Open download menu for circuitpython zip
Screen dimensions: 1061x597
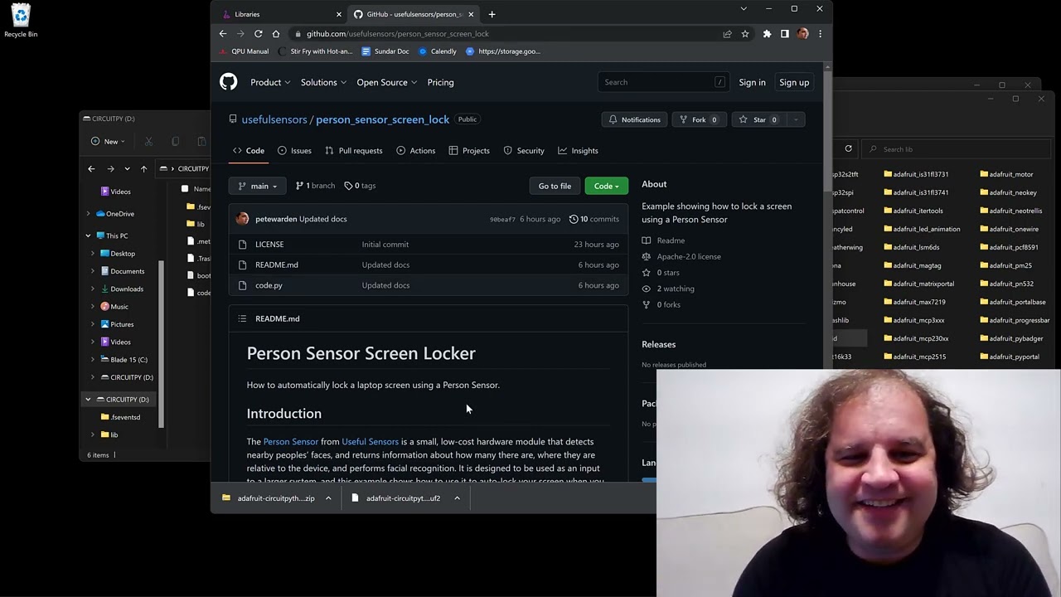(328, 498)
